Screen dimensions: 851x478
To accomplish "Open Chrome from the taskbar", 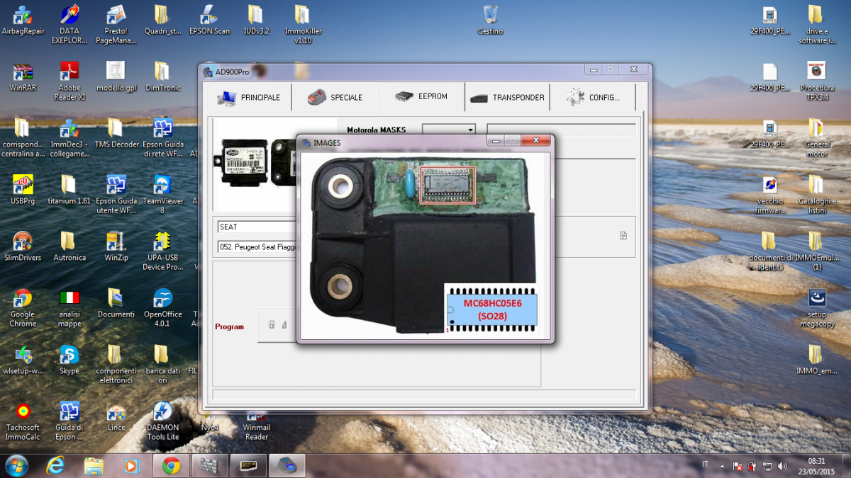I will pos(171,465).
